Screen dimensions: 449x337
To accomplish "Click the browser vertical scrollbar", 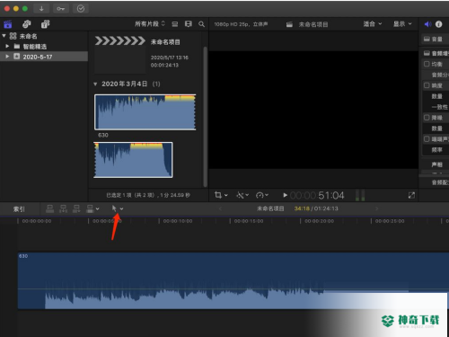I will coord(205,116).
